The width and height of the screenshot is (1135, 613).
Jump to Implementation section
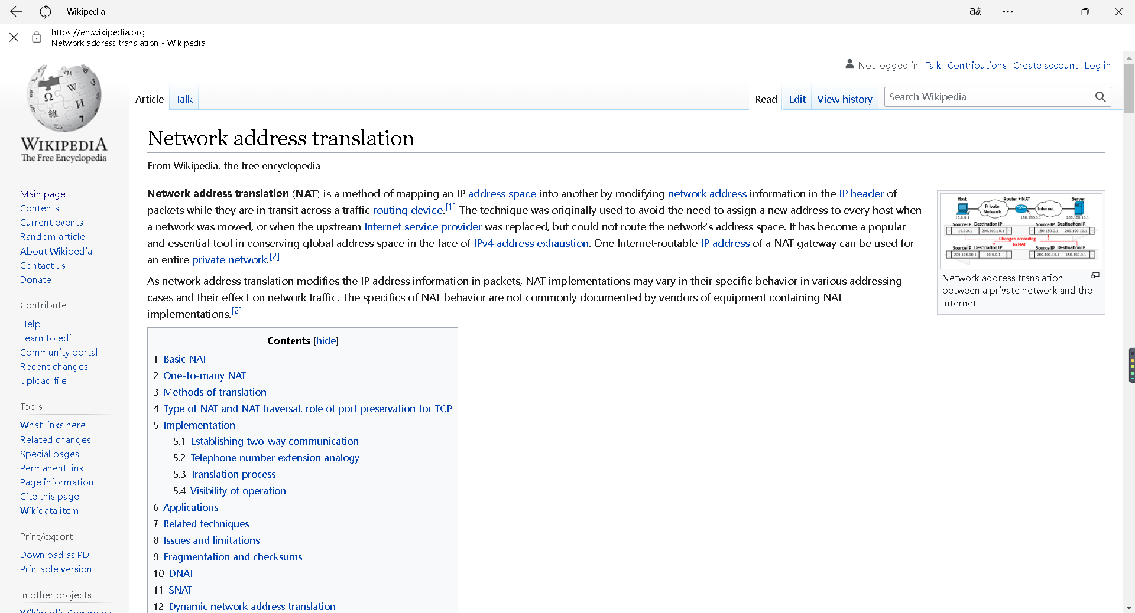click(x=199, y=425)
